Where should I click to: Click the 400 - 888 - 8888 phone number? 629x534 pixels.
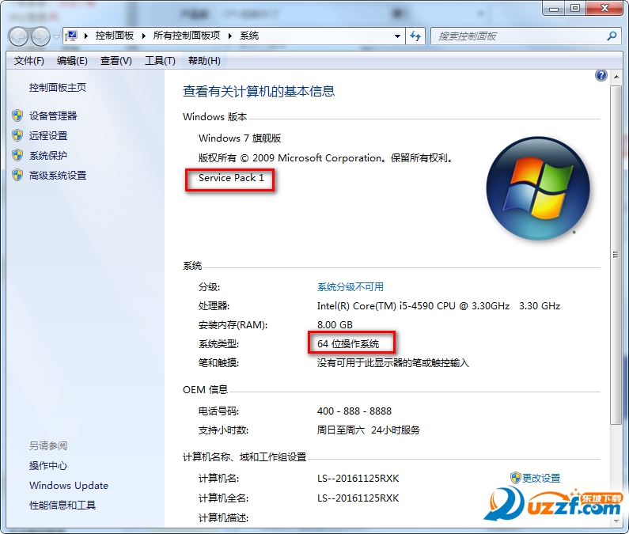point(354,411)
